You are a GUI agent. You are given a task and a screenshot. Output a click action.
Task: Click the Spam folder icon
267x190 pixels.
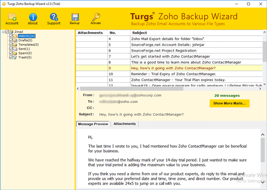tap(15, 53)
